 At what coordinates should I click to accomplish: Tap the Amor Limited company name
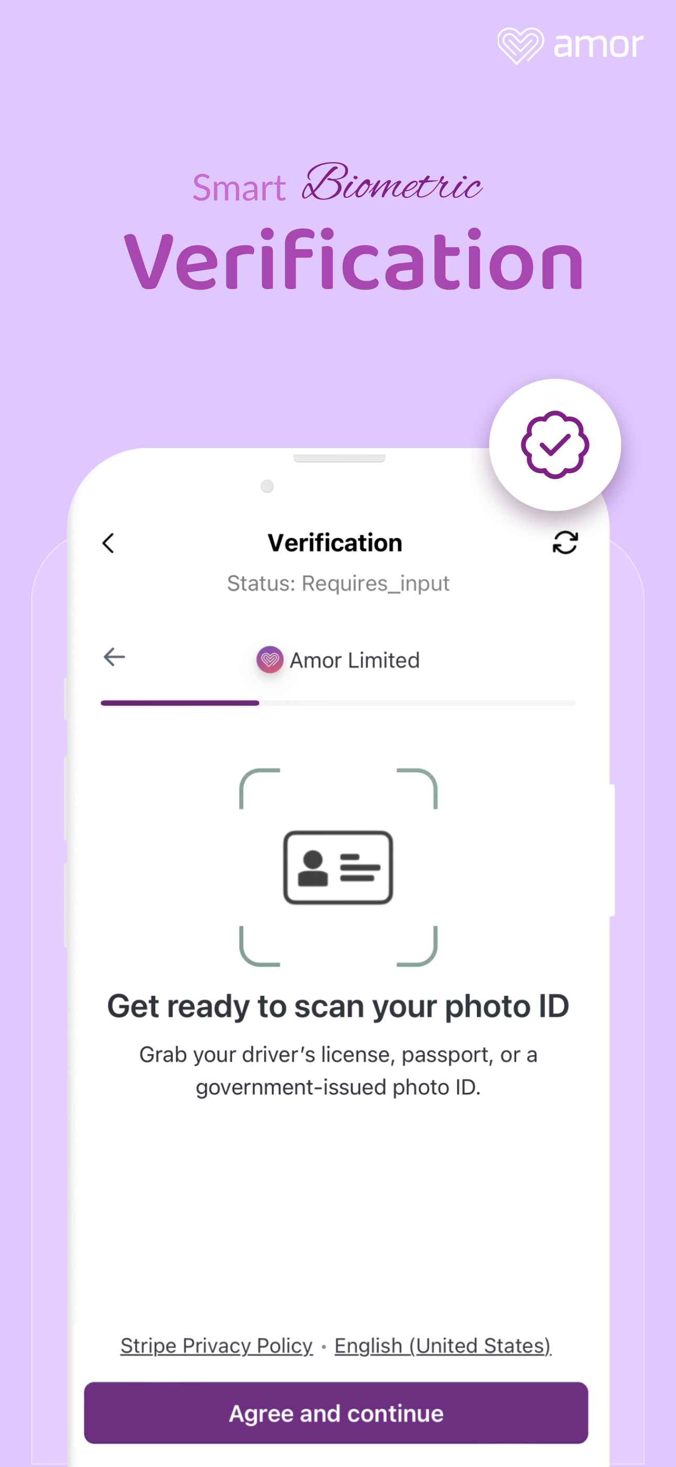point(354,660)
